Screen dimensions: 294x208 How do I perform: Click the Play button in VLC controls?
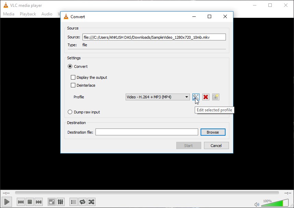[x=7, y=202]
